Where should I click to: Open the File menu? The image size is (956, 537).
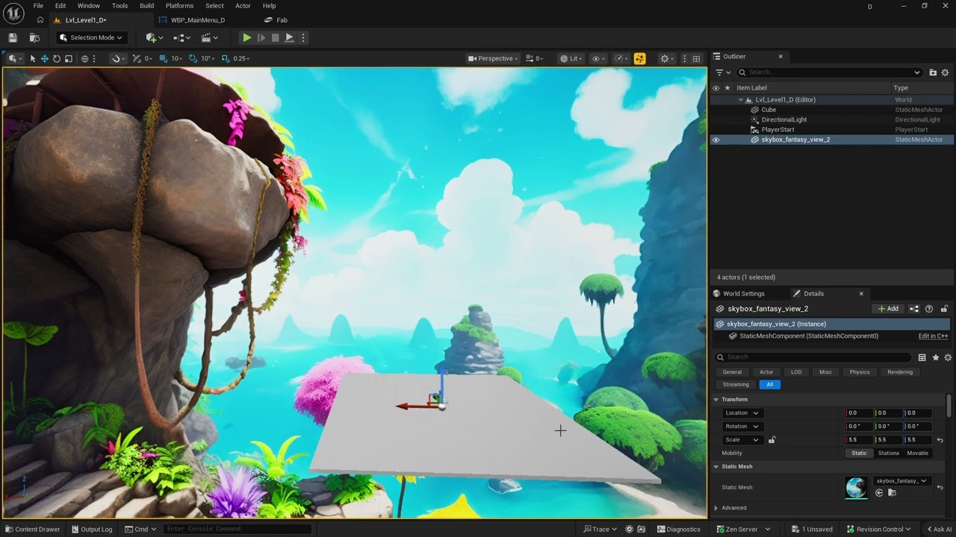coord(38,6)
